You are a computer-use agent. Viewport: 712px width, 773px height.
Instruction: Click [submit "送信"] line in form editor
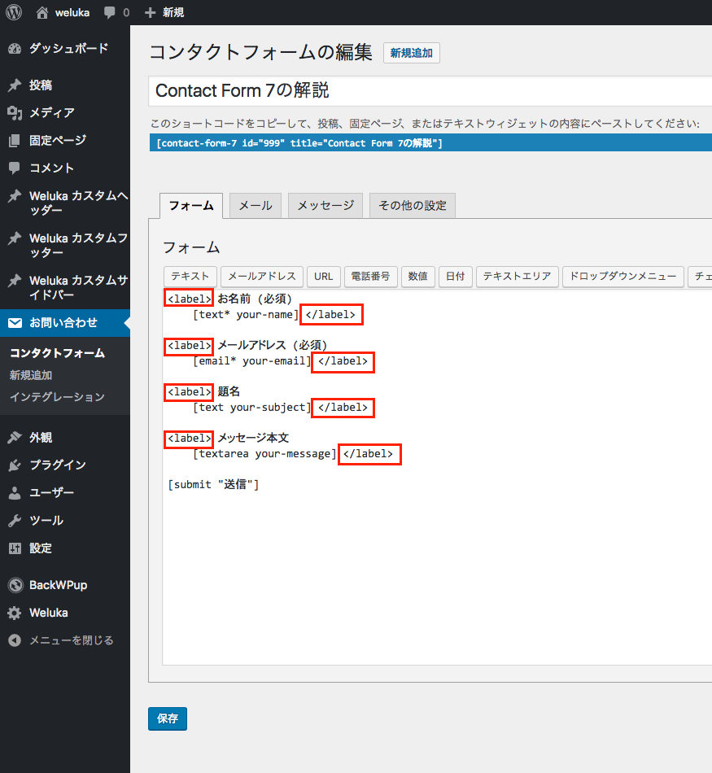click(213, 485)
